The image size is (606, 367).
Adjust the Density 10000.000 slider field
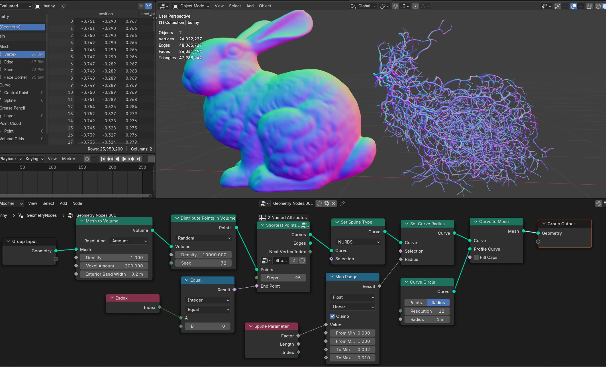(x=203, y=255)
